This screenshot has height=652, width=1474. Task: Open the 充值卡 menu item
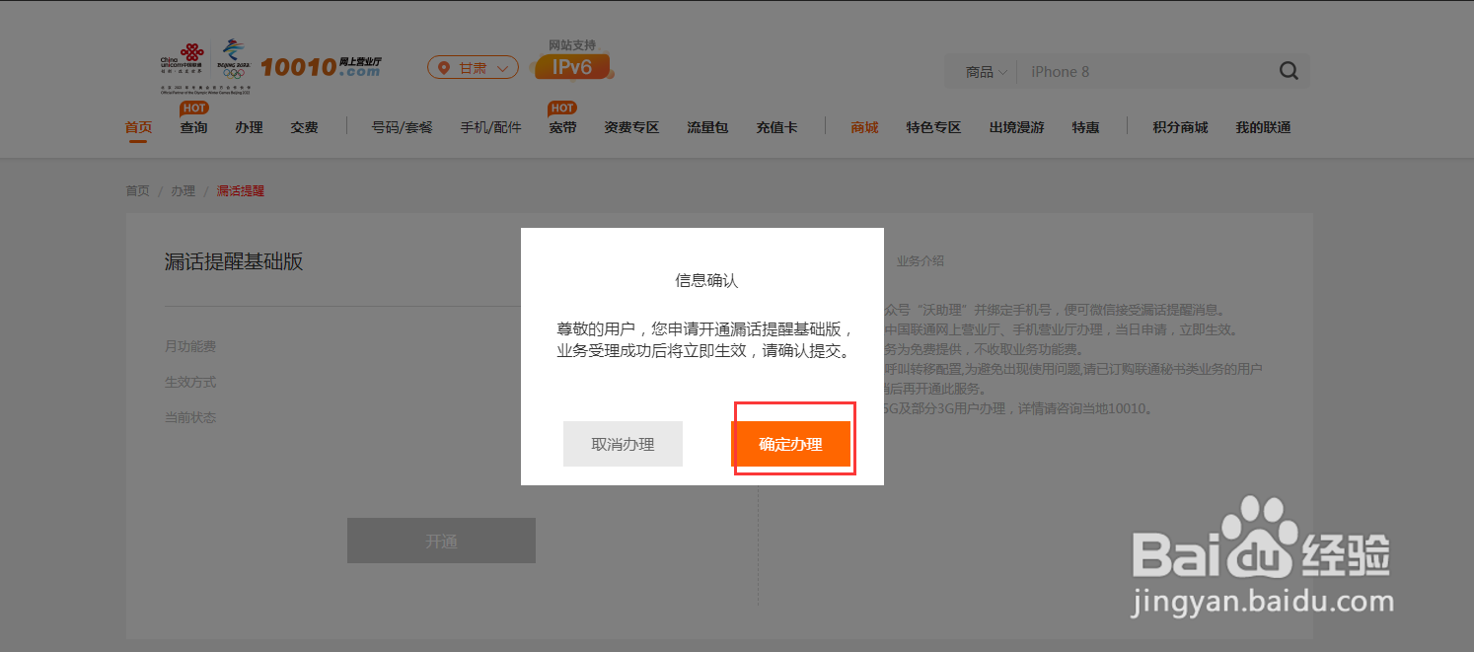point(776,127)
